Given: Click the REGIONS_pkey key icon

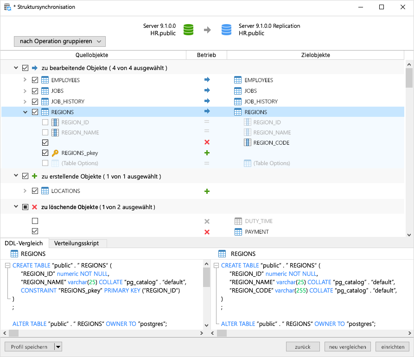Looking at the screenshot, I should (54, 153).
